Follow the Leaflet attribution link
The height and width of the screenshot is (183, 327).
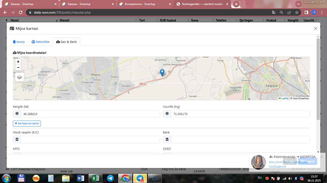coord(285,98)
